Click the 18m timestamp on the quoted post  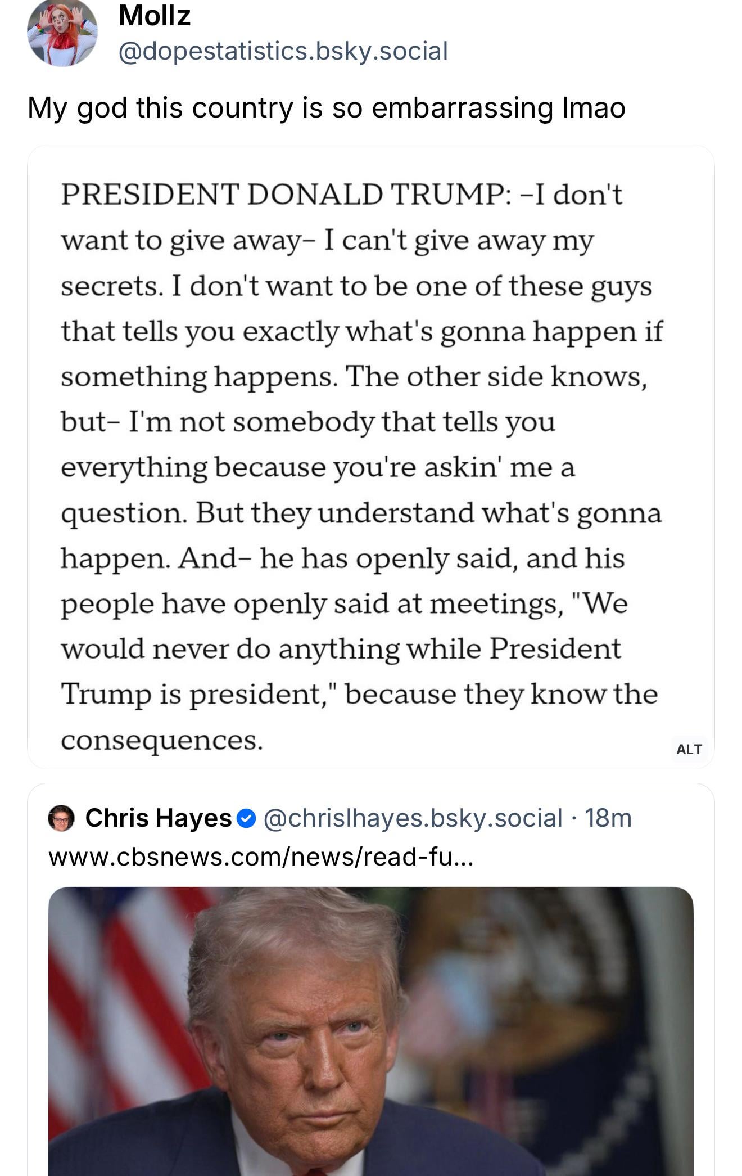click(608, 818)
